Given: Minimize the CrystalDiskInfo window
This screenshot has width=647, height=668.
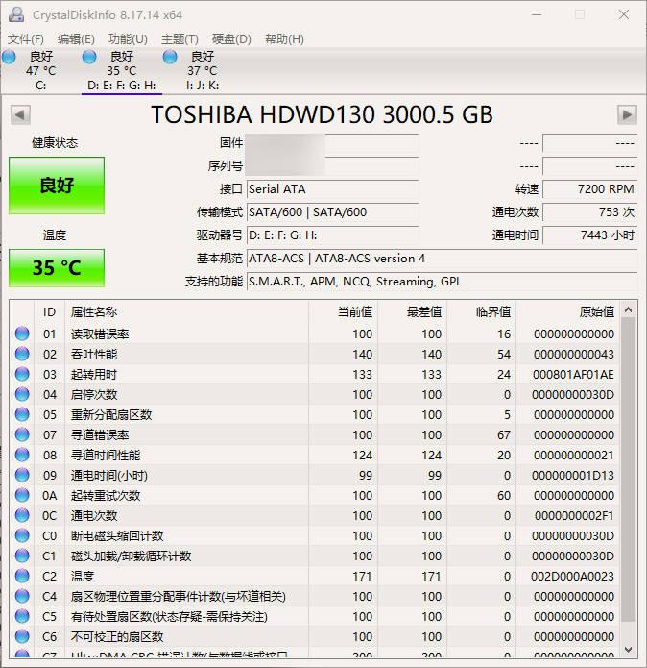Looking at the screenshot, I should pyautogui.click(x=537, y=15).
